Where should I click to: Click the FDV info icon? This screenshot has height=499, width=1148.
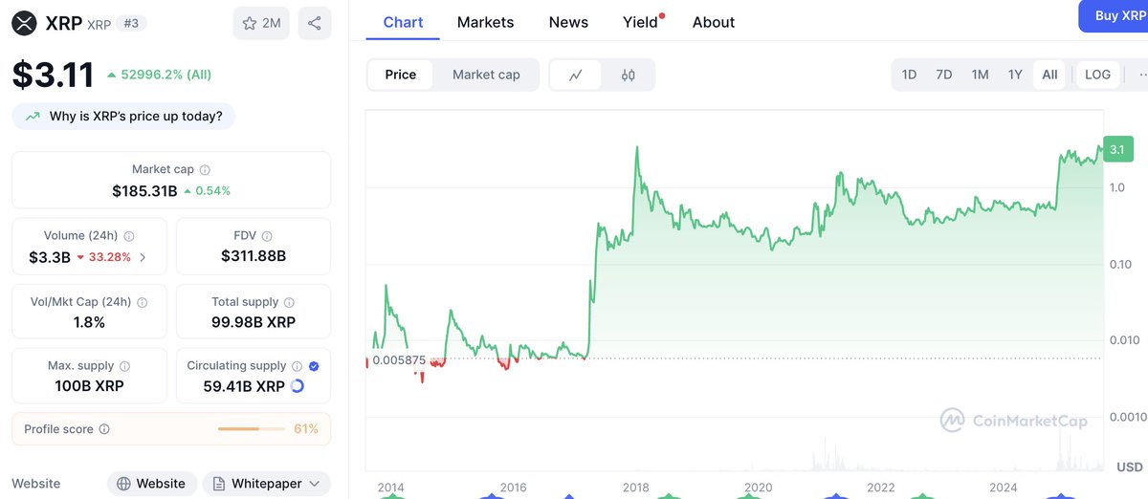pos(267,235)
